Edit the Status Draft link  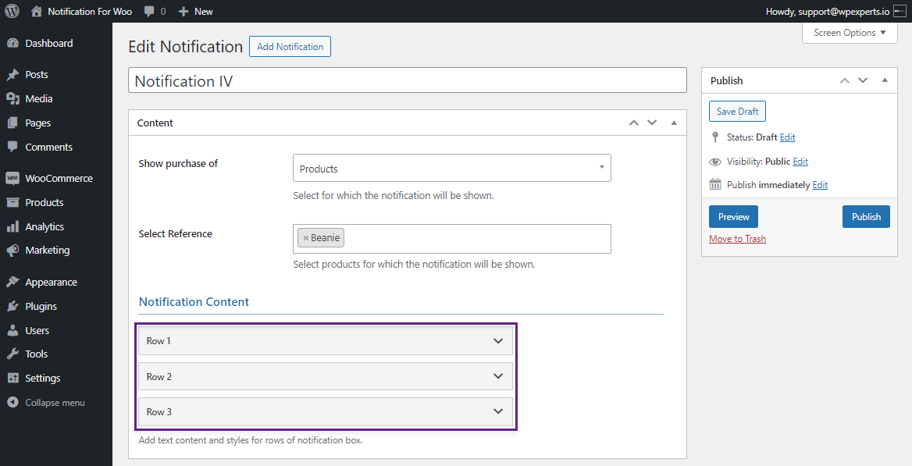pyautogui.click(x=788, y=137)
